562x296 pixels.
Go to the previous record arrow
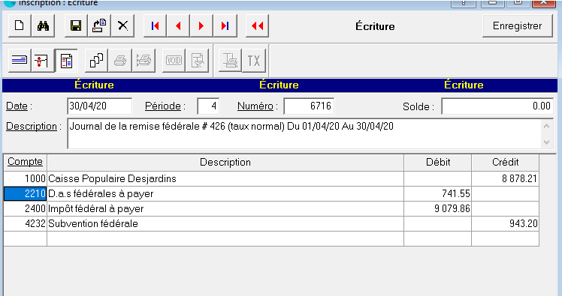click(178, 25)
